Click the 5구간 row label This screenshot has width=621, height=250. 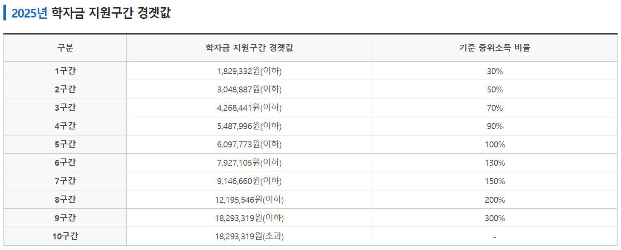pos(65,144)
